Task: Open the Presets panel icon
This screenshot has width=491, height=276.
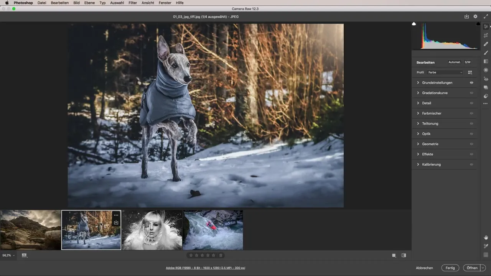Action: (x=486, y=96)
